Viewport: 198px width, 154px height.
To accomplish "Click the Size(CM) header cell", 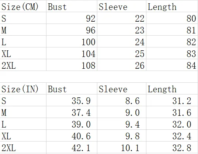I will (x=23, y=6).
